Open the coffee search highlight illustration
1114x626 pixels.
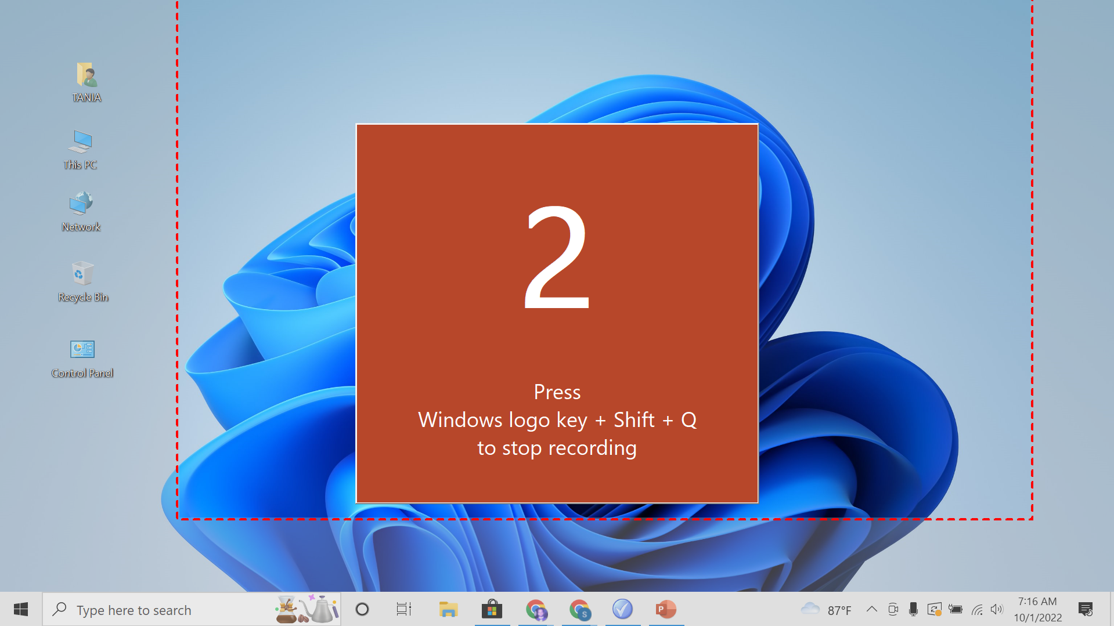pos(307,609)
